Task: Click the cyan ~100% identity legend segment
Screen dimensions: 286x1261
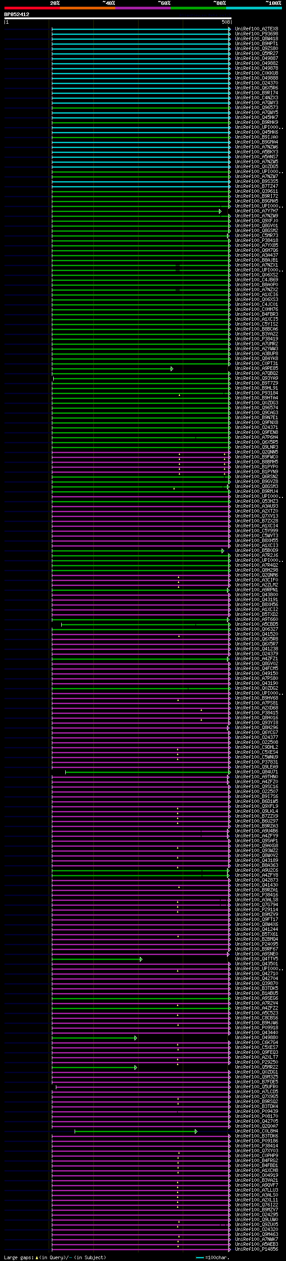Action: [253, 8]
